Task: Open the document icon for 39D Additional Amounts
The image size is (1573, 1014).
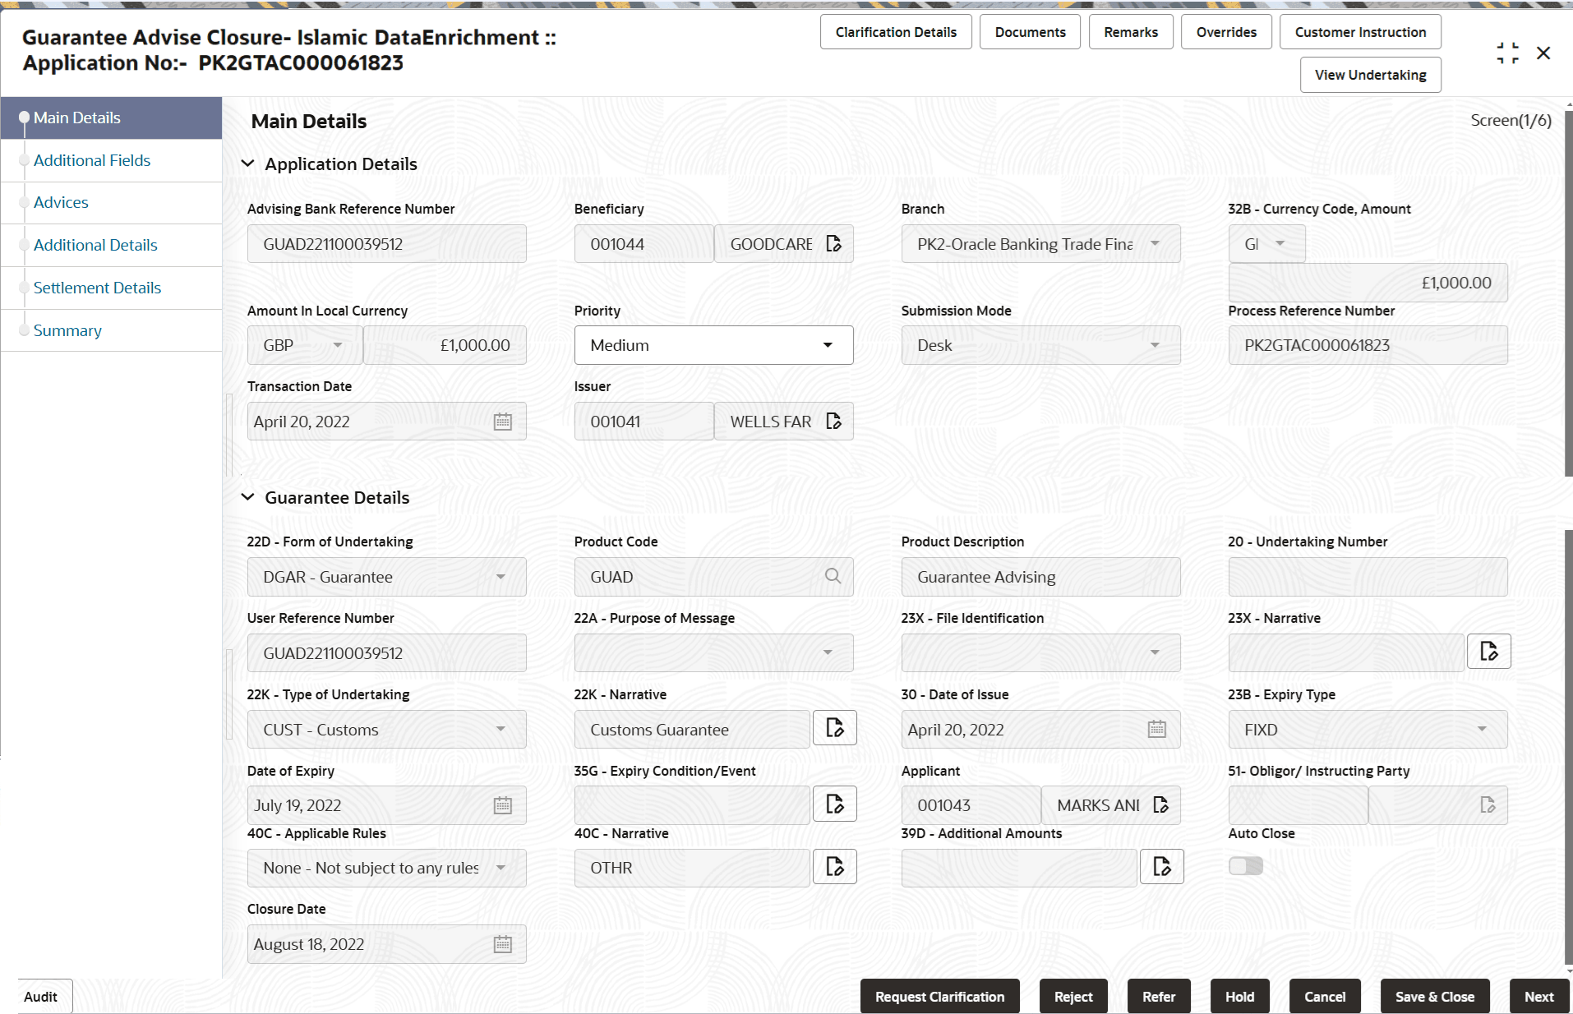Action: tap(1161, 866)
